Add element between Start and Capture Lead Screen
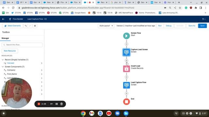Viewport: 209px width, 117px height. [x=126, y=44]
